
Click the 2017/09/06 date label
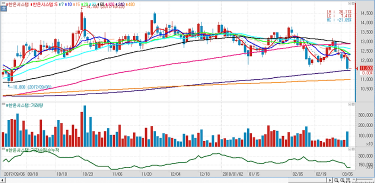pyautogui.click(x=15, y=173)
